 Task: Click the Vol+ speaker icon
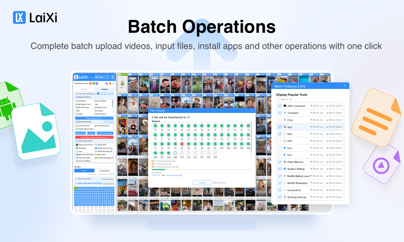[x=285, y=148]
